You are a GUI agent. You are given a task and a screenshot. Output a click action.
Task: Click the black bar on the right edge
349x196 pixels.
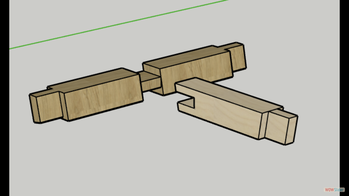[344, 98]
